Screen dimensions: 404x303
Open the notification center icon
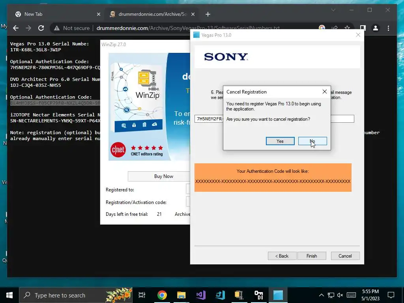click(391, 295)
